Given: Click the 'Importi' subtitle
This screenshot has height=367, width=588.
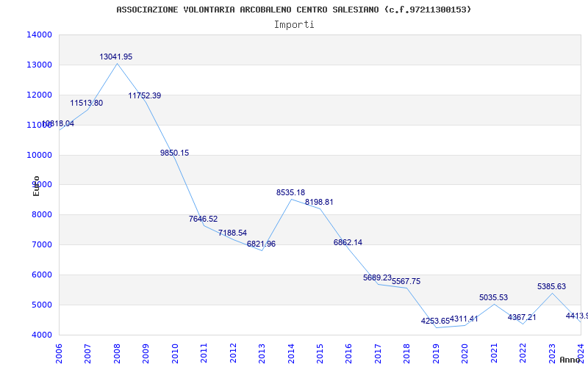Looking at the screenshot, I should [x=293, y=25].
